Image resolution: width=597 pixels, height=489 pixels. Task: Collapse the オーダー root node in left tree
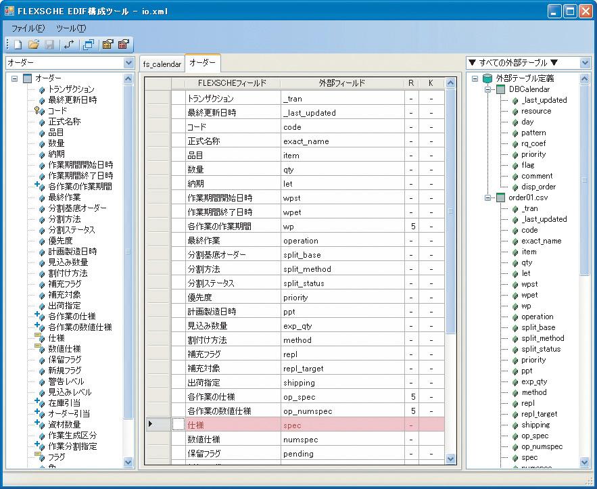coord(14,79)
